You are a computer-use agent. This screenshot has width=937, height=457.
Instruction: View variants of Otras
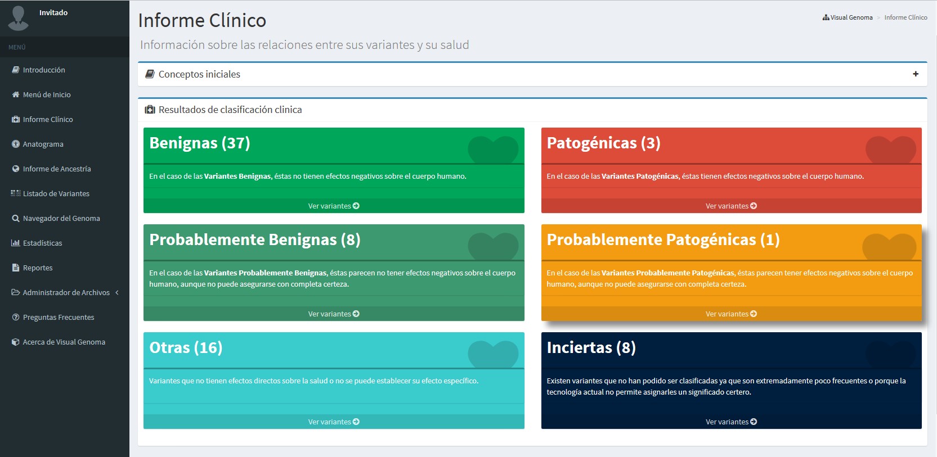334,422
